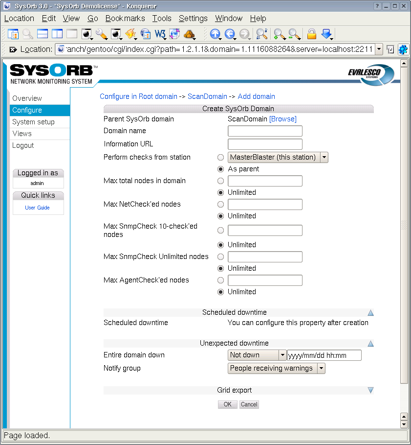Screen dimensions: 411x445
Task: Open the dropdown arrow beside the second toolbar screen icon
Action: pos(121,39)
